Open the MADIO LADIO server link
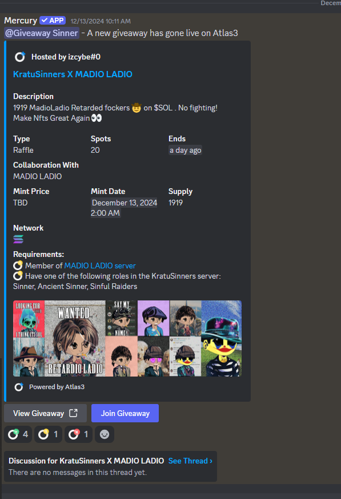Screen dimensions: 341x499 (100, 266)
